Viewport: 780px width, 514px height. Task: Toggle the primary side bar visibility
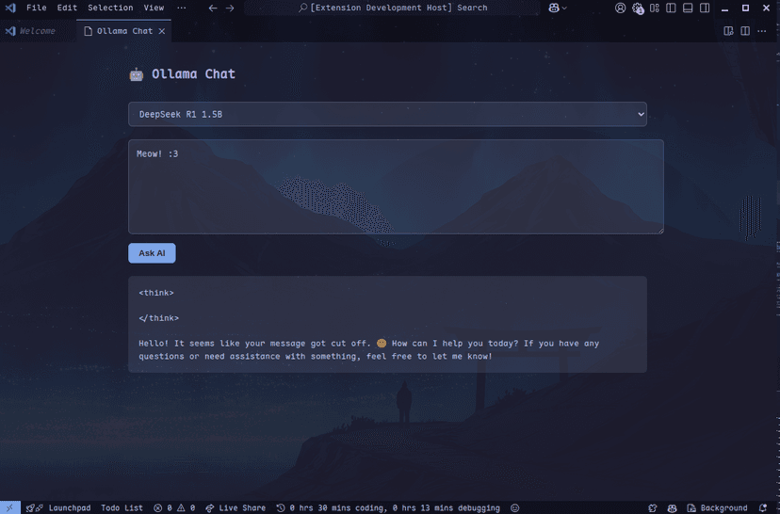pos(671,8)
